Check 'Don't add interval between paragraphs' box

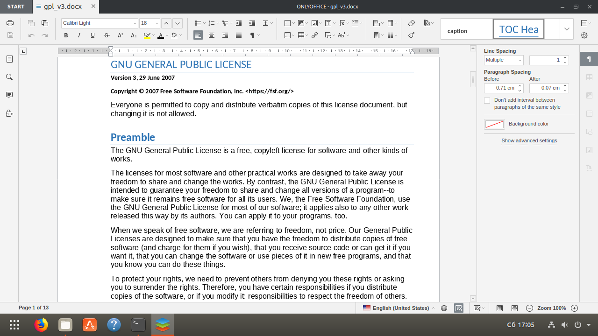pos(487,100)
